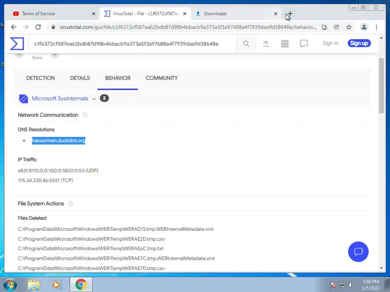Click the highlighted haxxorman.duckdns.org text
The width and height of the screenshot is (390, 292).
[x=58, y=141]
